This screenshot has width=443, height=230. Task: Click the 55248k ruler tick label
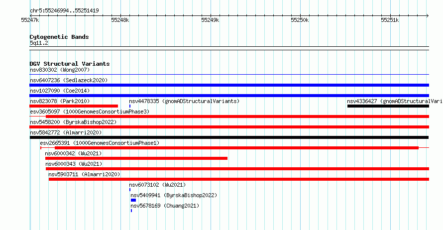point(120,20)
